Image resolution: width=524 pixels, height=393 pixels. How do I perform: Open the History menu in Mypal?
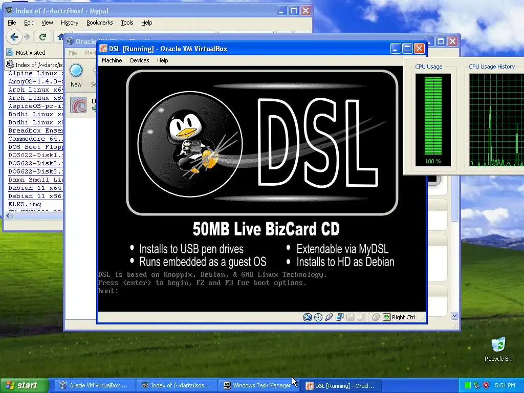(70, 23)
